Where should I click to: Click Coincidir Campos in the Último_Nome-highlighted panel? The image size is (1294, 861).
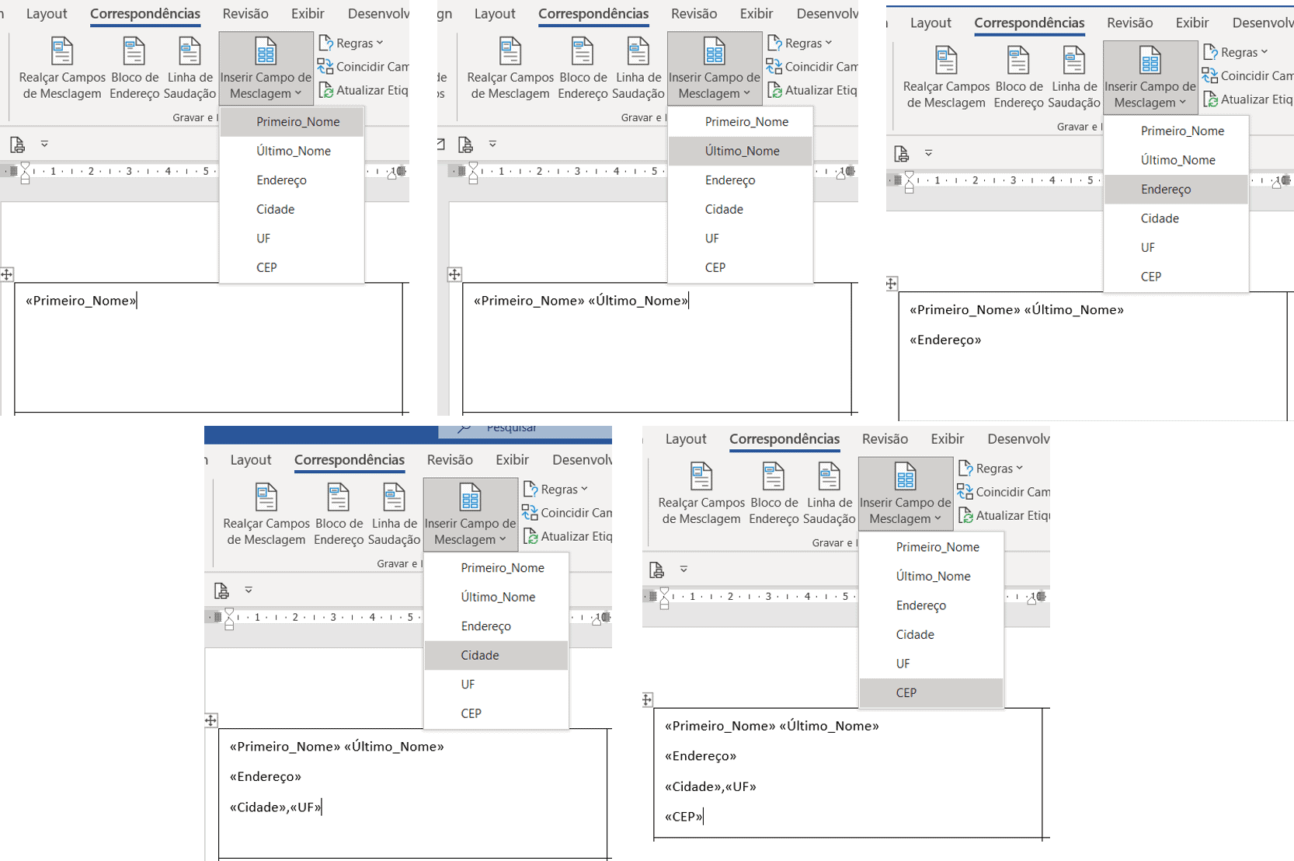coord(811,67)
